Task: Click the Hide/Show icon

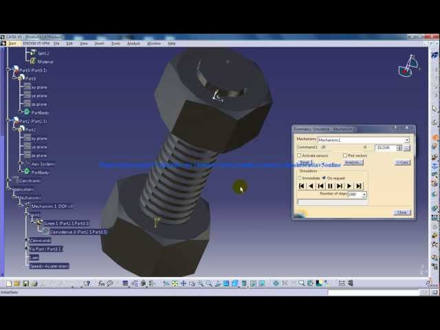Action: click(253, 283)
